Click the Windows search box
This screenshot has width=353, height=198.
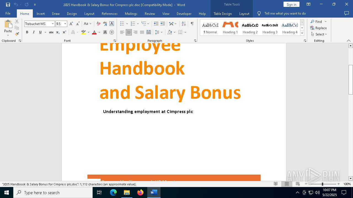(x=53, y=193)
